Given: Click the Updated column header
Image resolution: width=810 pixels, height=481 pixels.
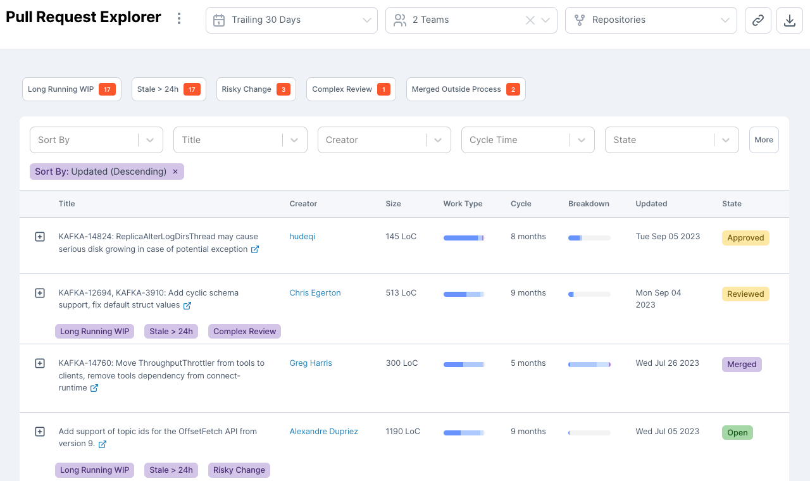Looking at the screenshot, I should click(651, 204).
